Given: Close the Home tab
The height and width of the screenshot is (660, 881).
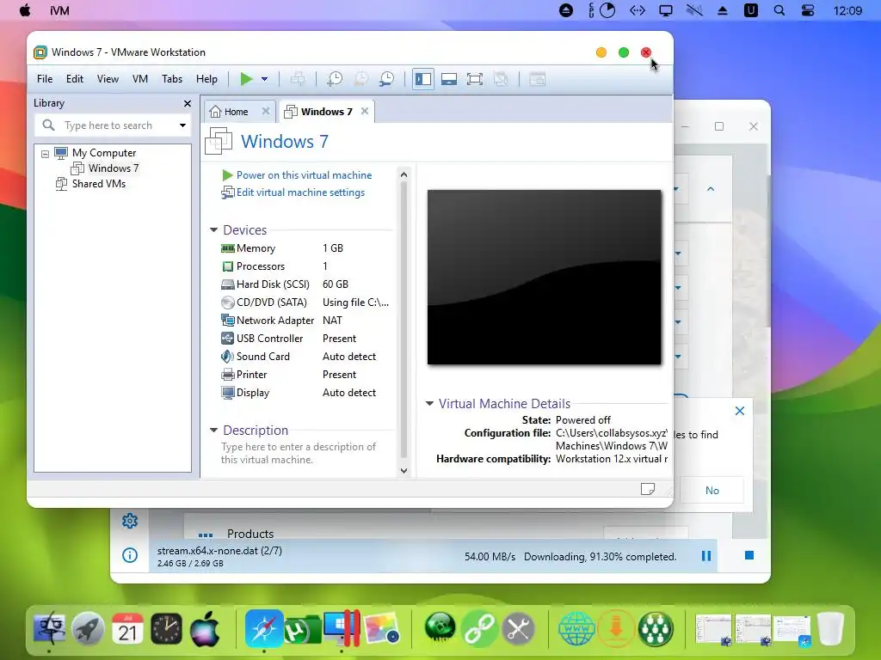Looking at the screenshot, I should click(x=266, y=111).
